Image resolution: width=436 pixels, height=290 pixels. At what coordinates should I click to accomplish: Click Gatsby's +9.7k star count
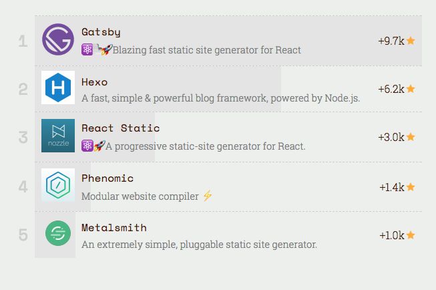(391, 41)
